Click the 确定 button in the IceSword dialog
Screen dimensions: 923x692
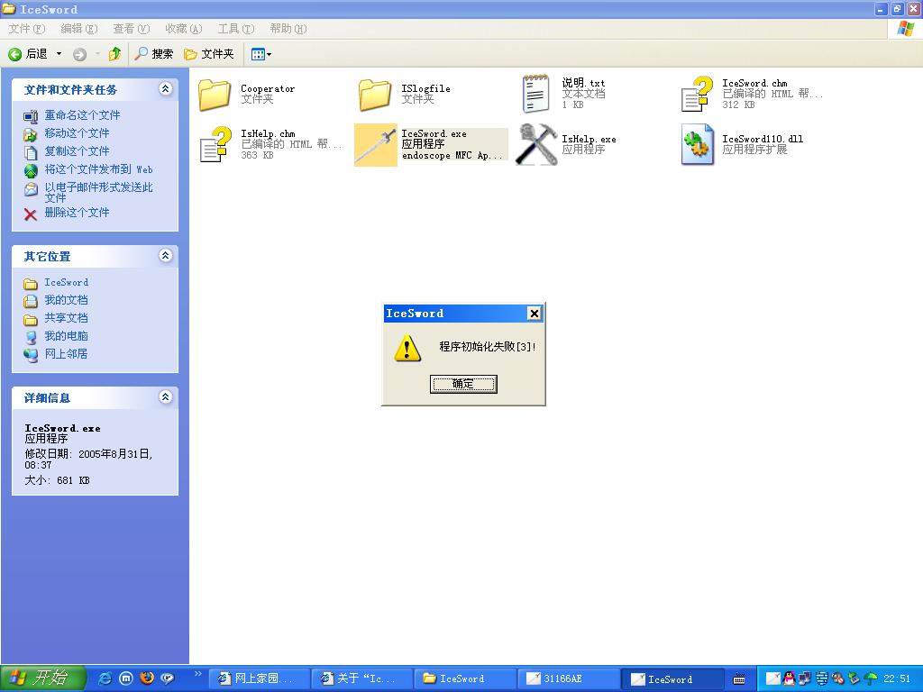click(463, 384)
